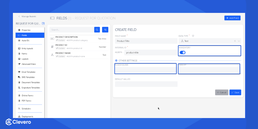Click the search magnifier button
This screenshot has height=129, width=258.
click(97, 30)
